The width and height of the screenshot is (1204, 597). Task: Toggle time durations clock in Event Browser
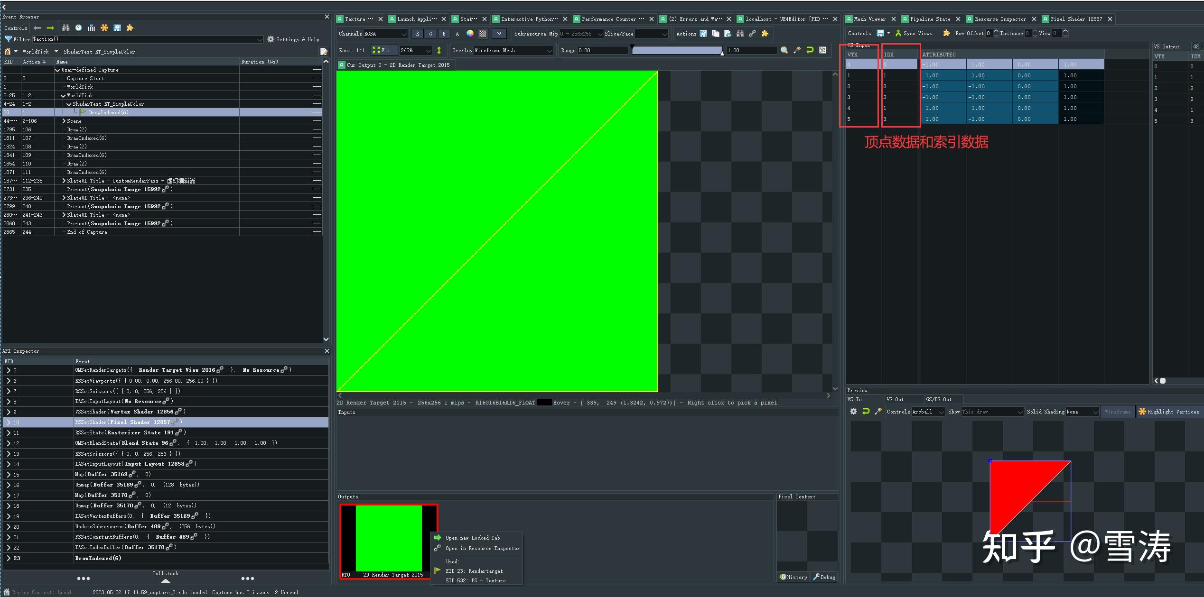coord(78,28)
